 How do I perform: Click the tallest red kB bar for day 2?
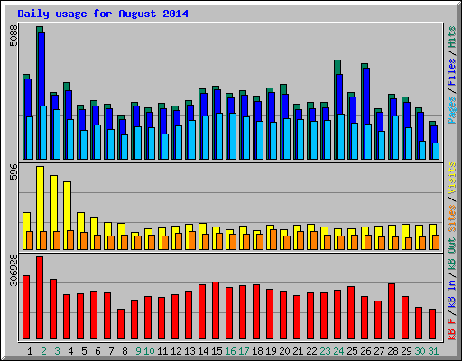coord(40,298)
